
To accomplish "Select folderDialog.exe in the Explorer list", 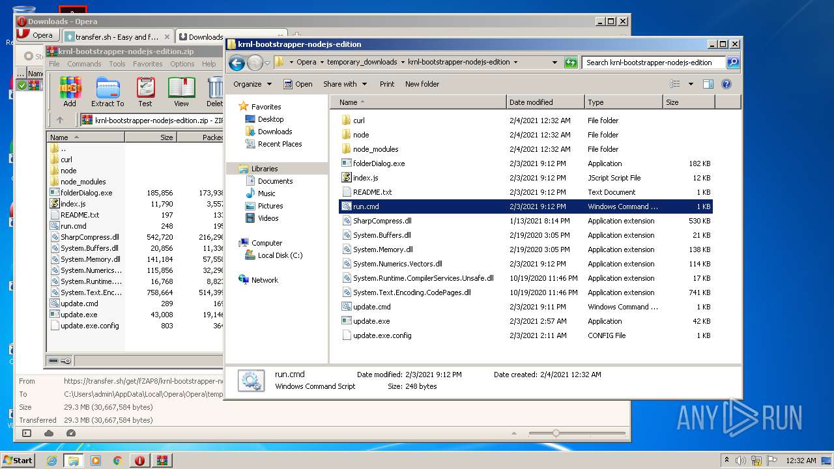I will (x=379, y=163).
